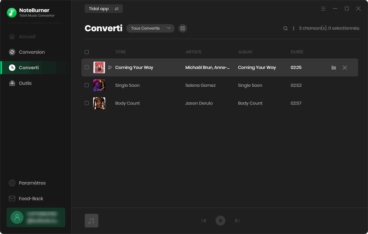The width and height of the screenshot is (368, 234).
Task: Maximize the NoteBurner window
Action: [x=347, y=9]
